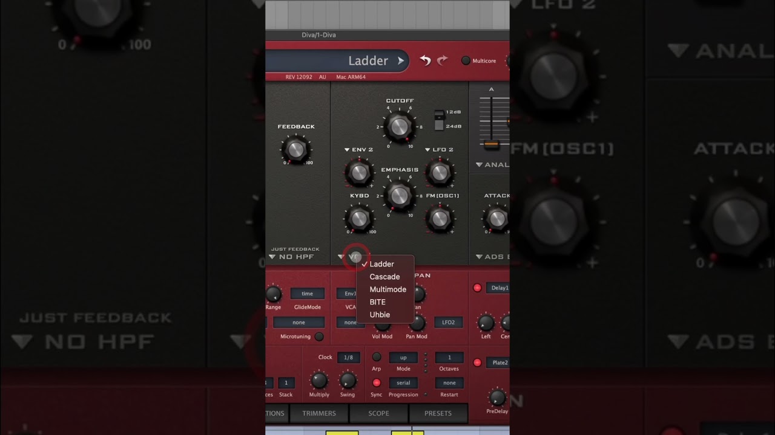
Task: Click the FEEDBACK knob
Action: coord(295,149)
